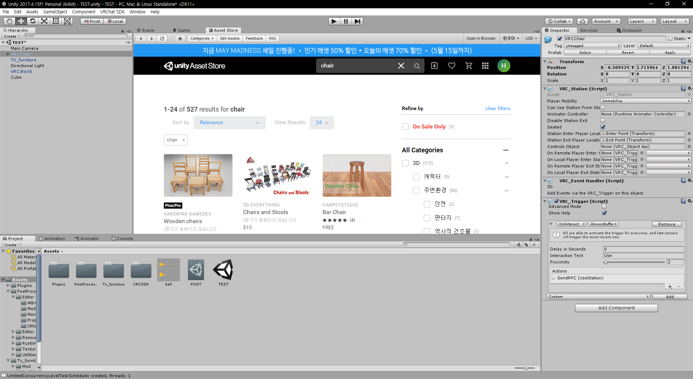This screenshot has height=379, width=693.
Task: Check the 3D category filter
Action: tap(405, 163)
